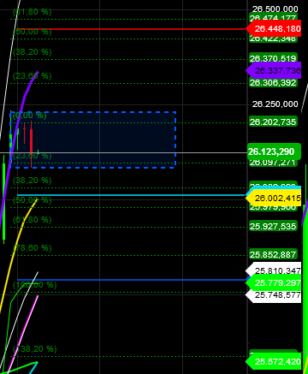
Task: Click the 26.370,519 Fibonacci price label
Action: [273, 58]
